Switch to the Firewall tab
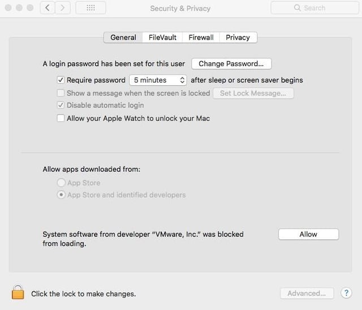The width and height of the screenshot is (362, 310). click(201, 37)
